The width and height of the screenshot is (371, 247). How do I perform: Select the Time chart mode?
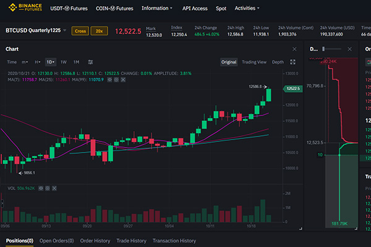(x=12, y=62)
